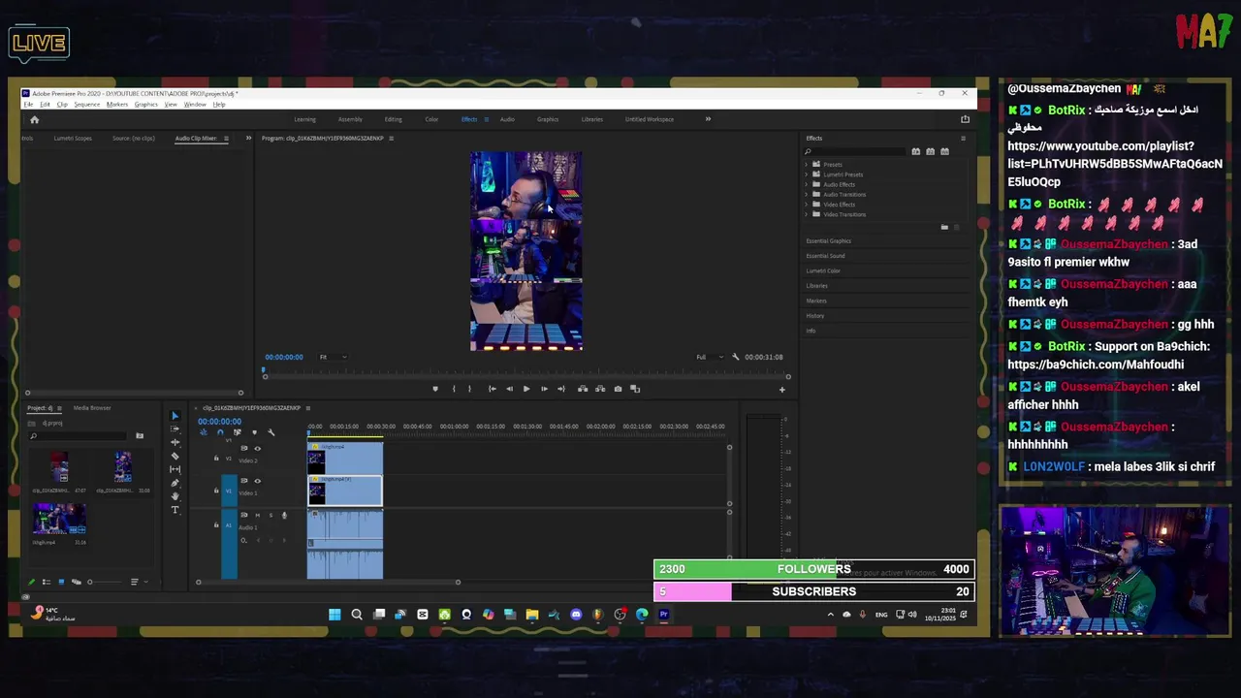Open the File menu
Screen dimensions: 1241x698
[x=28, y=104]
